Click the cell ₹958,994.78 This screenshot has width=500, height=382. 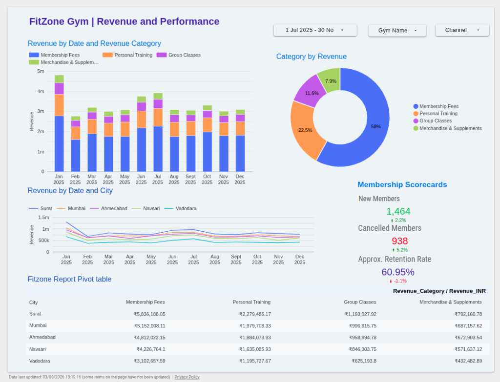click(363, 338)
